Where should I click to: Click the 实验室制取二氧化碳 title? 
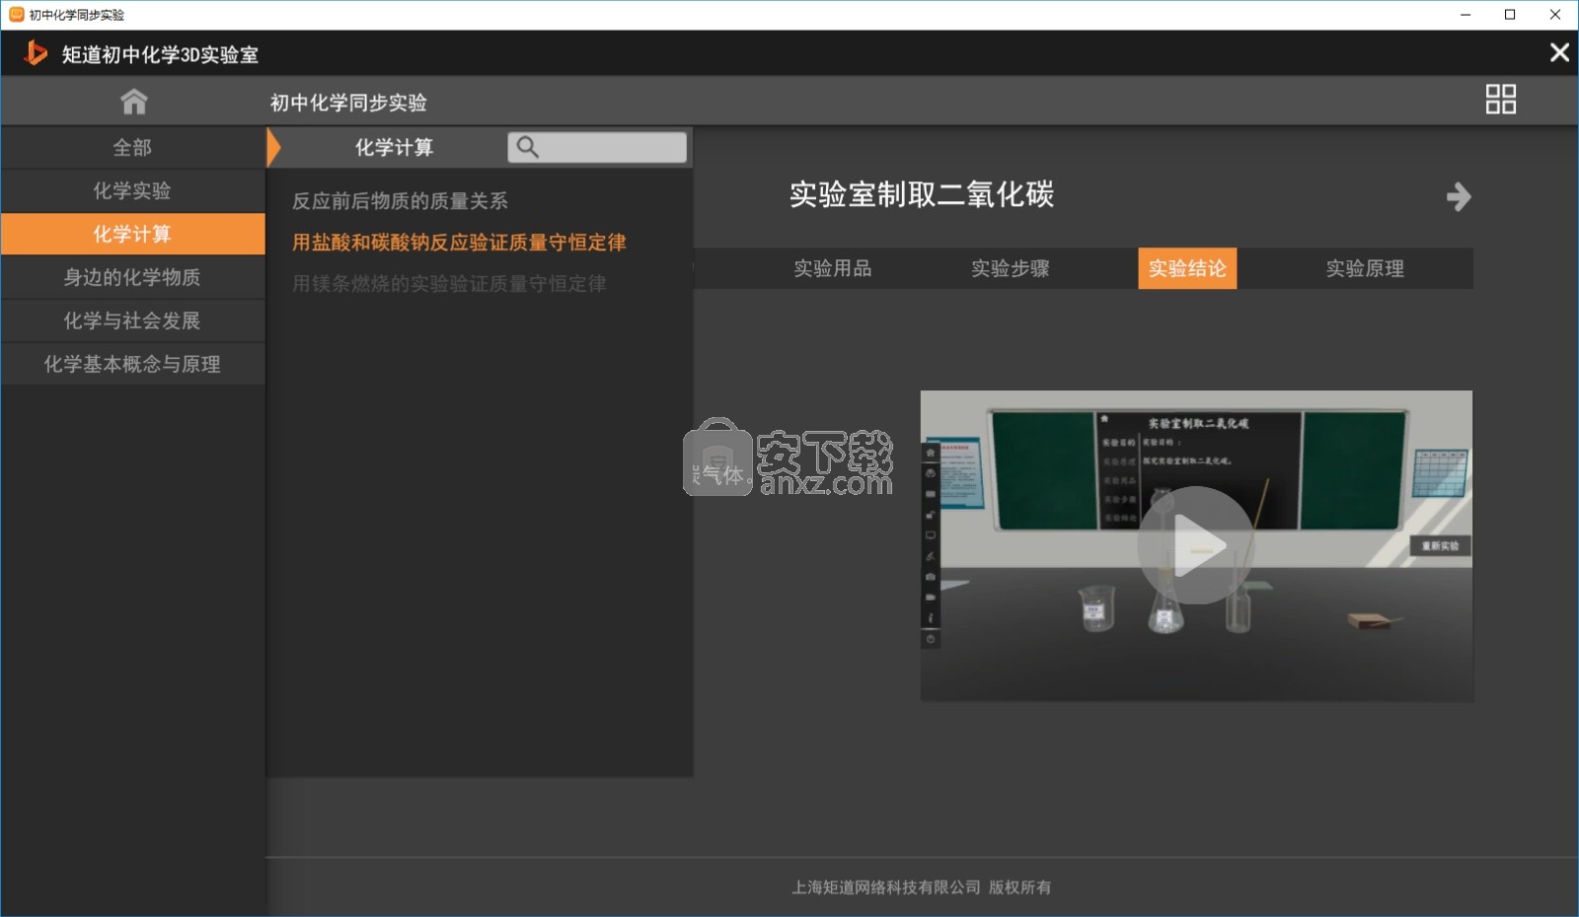922,194
